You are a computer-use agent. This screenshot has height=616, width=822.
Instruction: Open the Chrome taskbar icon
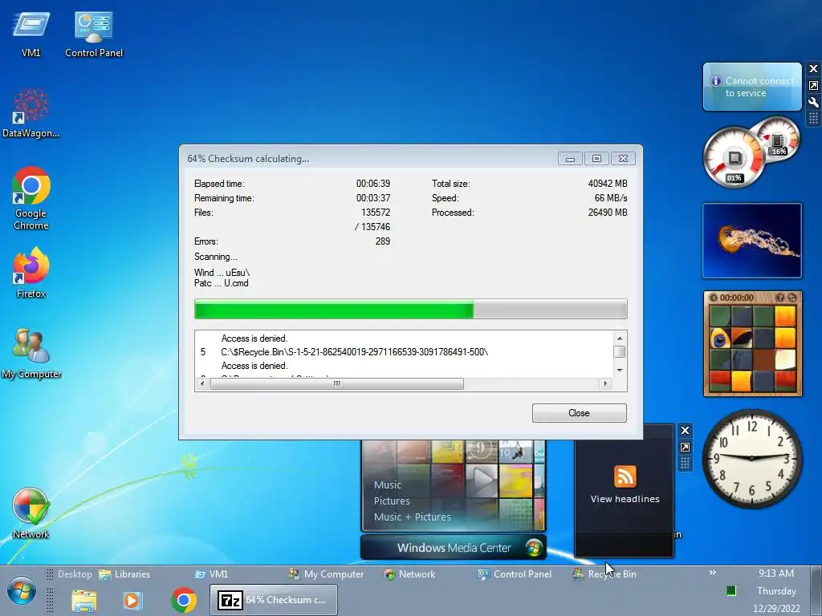184,600
